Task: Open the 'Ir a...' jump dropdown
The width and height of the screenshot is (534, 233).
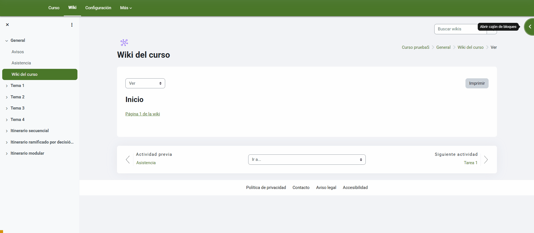Action: 307,160
